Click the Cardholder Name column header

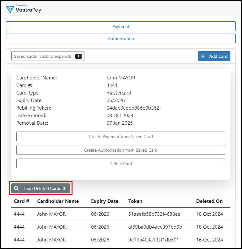[x=58, y=201]
